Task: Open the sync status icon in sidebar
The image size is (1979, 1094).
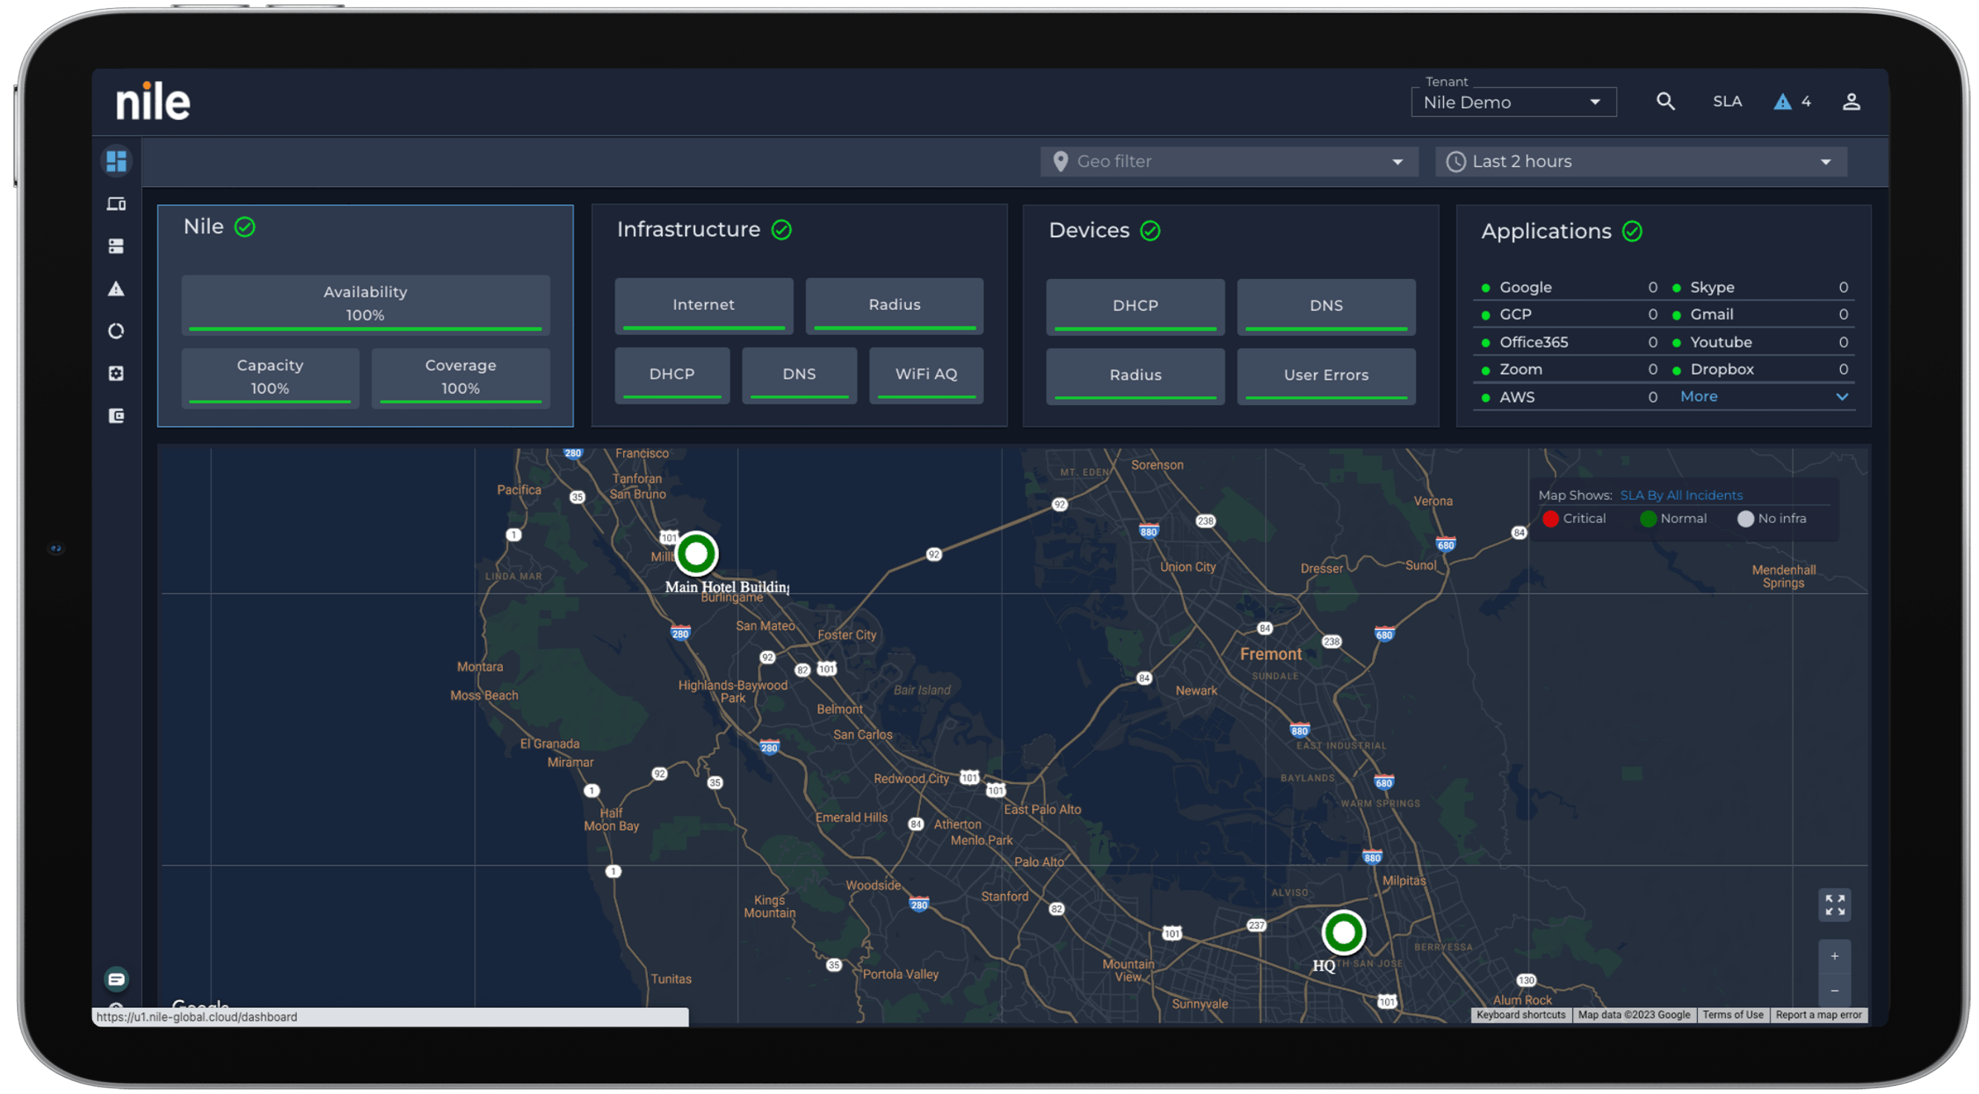Action: (116, 331)
